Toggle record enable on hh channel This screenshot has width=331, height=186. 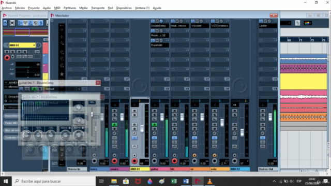(x=175, y=161)
